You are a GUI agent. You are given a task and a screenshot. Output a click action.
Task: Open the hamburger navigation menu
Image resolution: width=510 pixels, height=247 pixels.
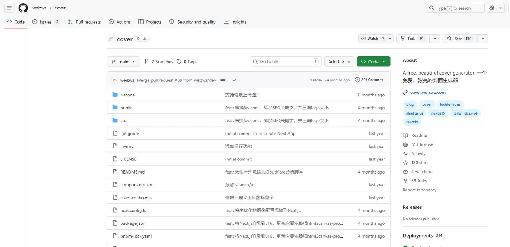click(x=9, y=8)
